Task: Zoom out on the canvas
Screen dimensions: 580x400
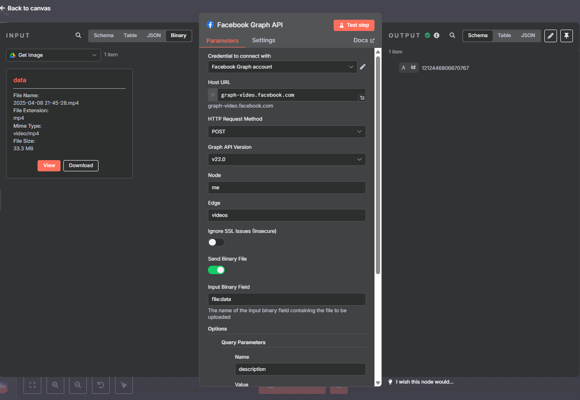Action: [x=78, y=385]
